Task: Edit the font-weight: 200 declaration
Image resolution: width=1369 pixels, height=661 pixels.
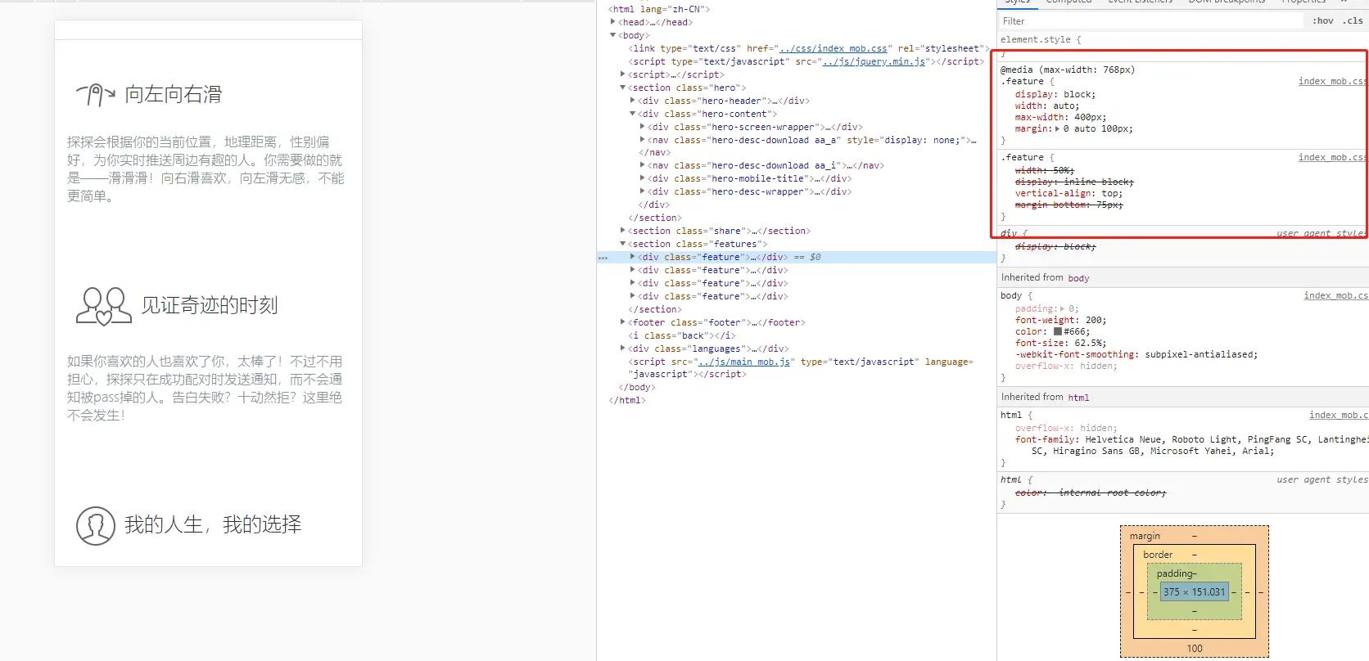Action: (x=1060, y=321)
